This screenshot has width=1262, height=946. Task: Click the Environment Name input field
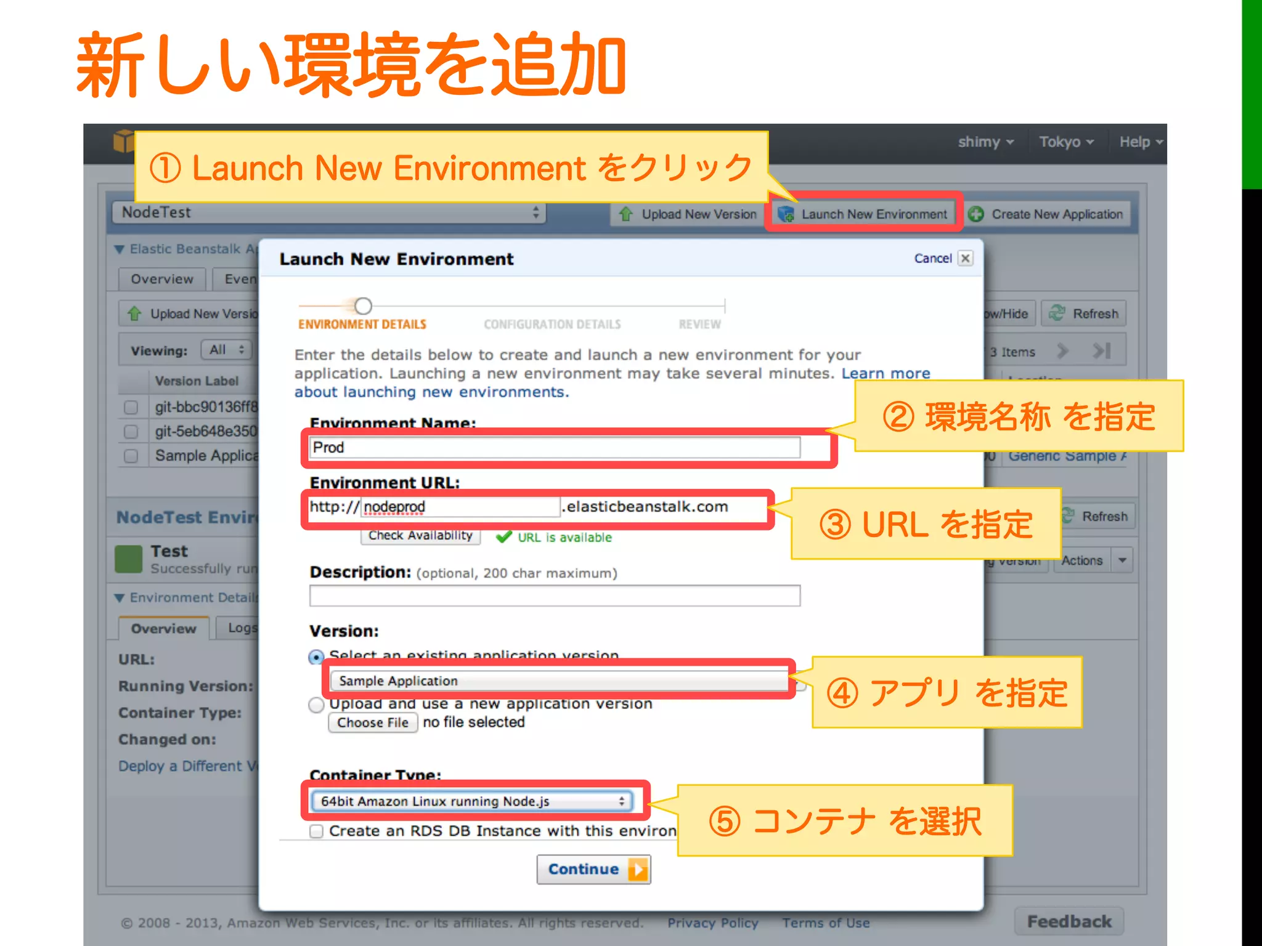[555, 447]
